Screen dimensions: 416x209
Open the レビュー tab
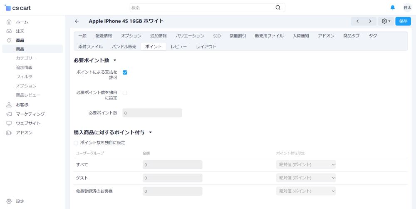pos(179,47)
